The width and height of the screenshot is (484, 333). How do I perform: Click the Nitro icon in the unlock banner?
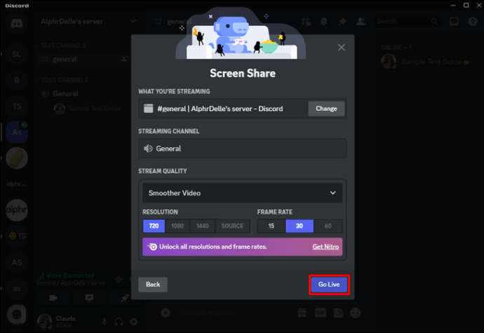152,247
